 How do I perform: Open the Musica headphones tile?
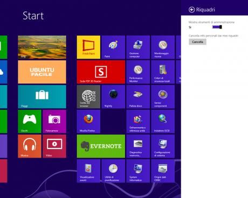coord(30,146)
